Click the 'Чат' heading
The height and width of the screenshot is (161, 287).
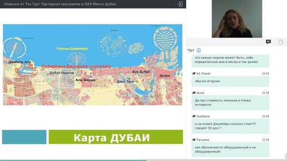pyautogui.click(x=191, y=50)
